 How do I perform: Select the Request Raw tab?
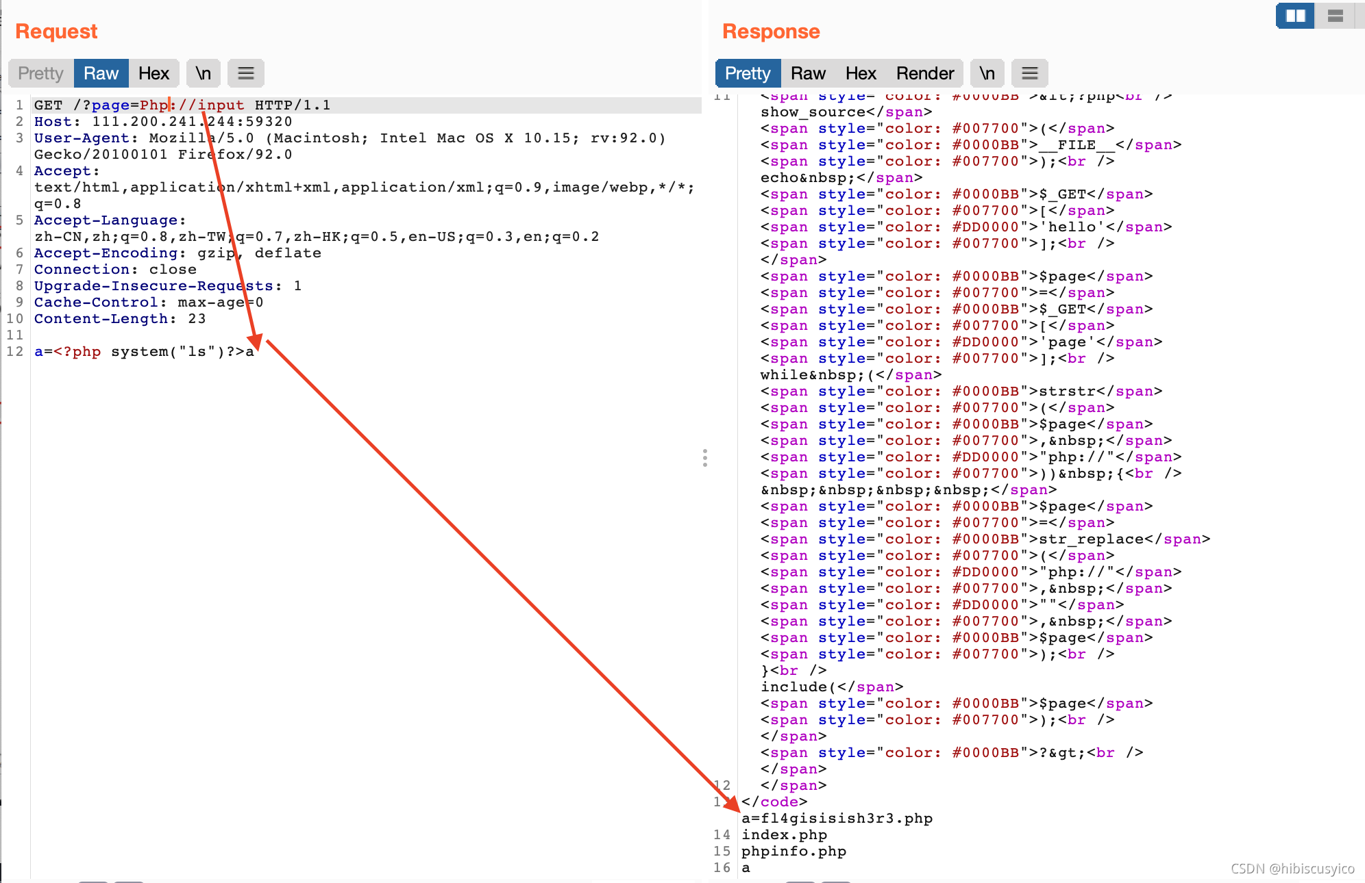(101, 73)
